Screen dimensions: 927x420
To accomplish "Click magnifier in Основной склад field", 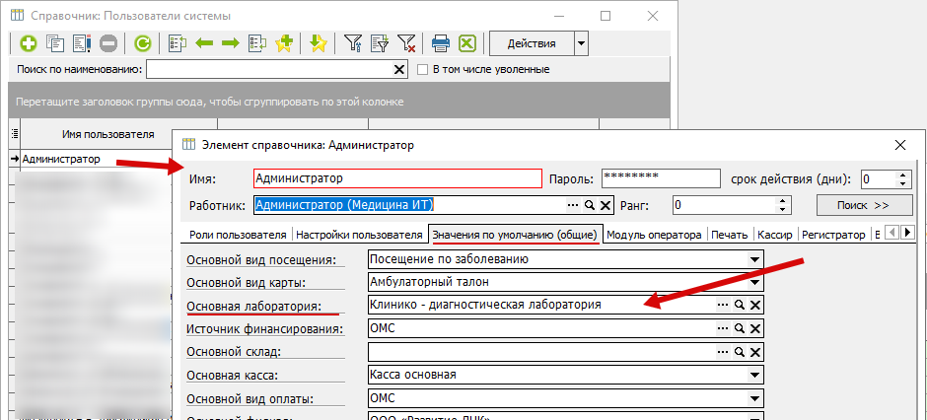I will [x=739, y=351].
